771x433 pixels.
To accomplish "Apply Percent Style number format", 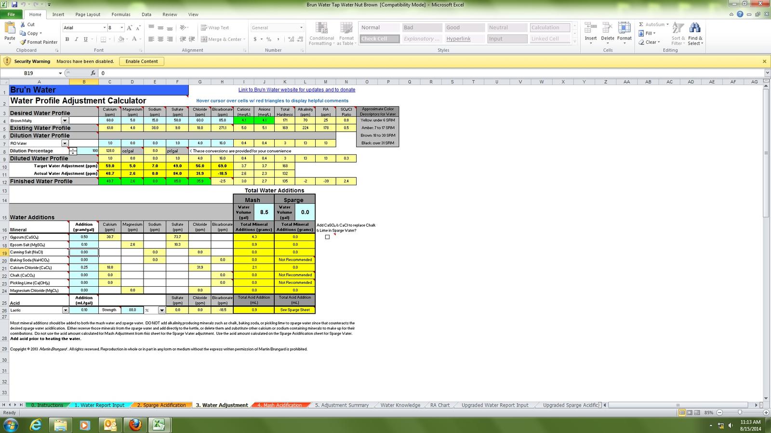I will click(268, 39).
